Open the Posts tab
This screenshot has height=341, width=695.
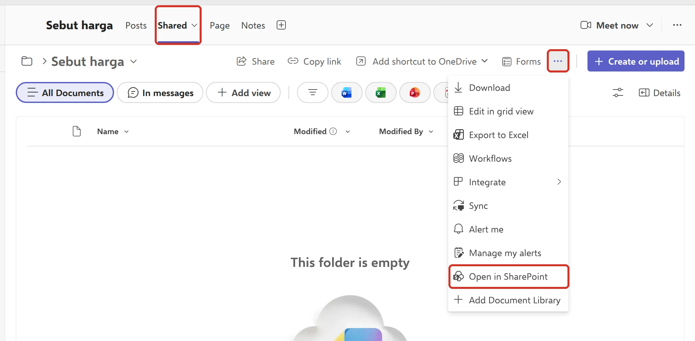(x=136, y=25)
